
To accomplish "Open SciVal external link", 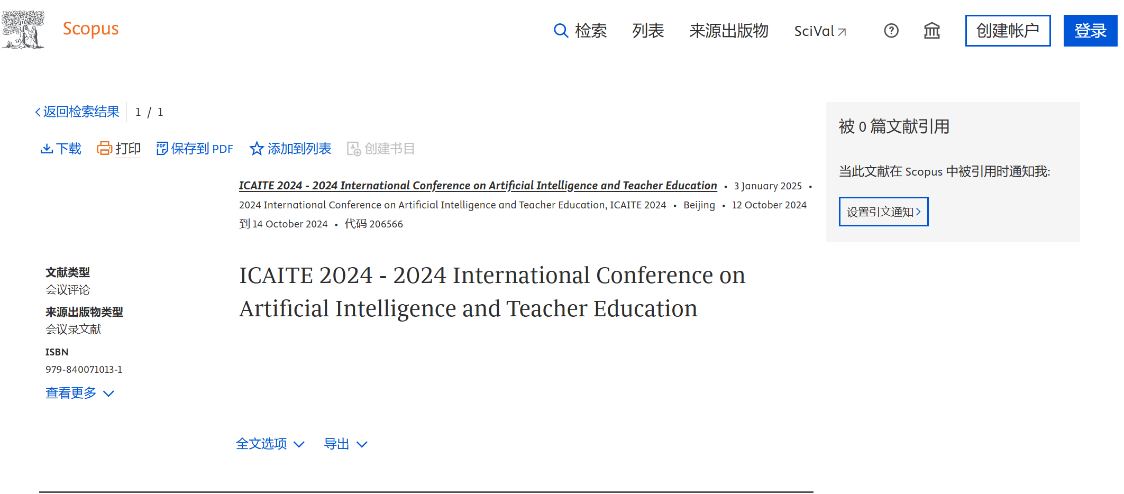I will tap(819, 31).
